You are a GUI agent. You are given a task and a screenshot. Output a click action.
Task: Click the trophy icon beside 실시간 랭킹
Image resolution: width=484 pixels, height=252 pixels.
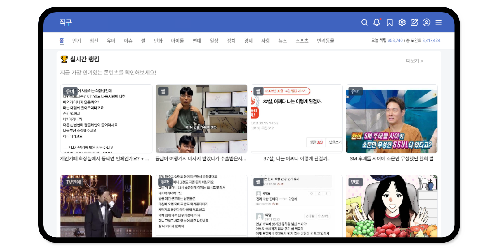coord(64,59)
